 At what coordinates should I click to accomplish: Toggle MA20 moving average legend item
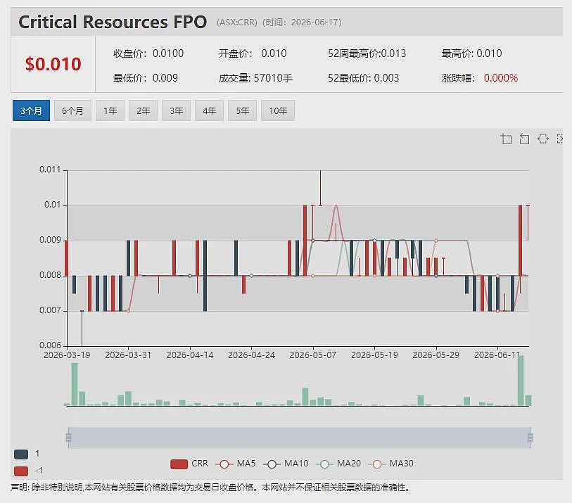[338, 464]
